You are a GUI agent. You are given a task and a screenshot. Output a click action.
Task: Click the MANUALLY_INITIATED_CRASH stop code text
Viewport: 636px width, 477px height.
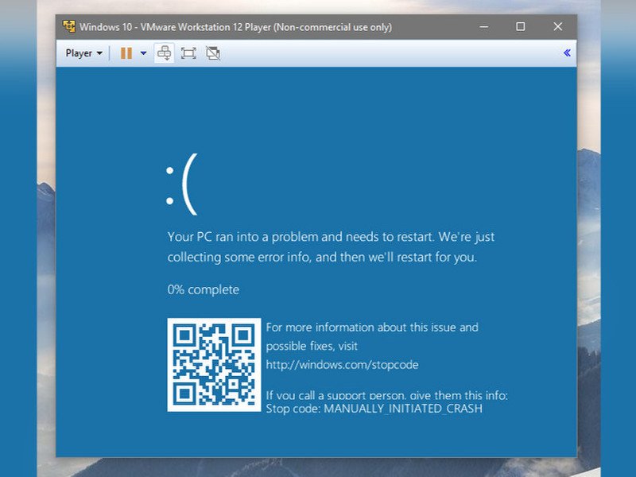pyautogui.click(x=403, y=408)
